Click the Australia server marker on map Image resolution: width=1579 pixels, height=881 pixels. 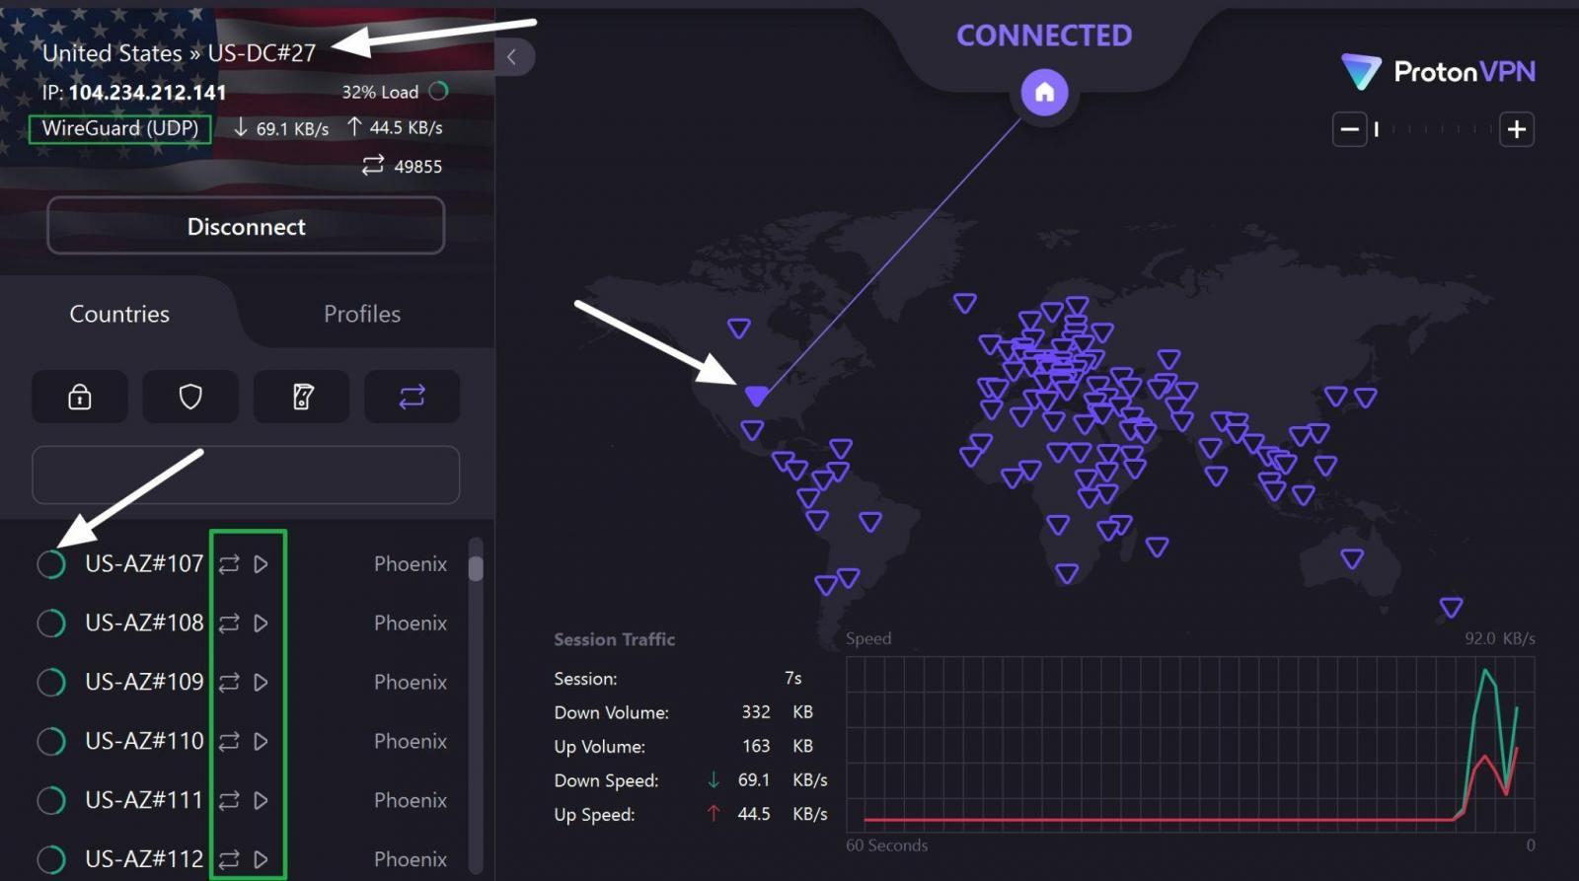coord(1352,559)
